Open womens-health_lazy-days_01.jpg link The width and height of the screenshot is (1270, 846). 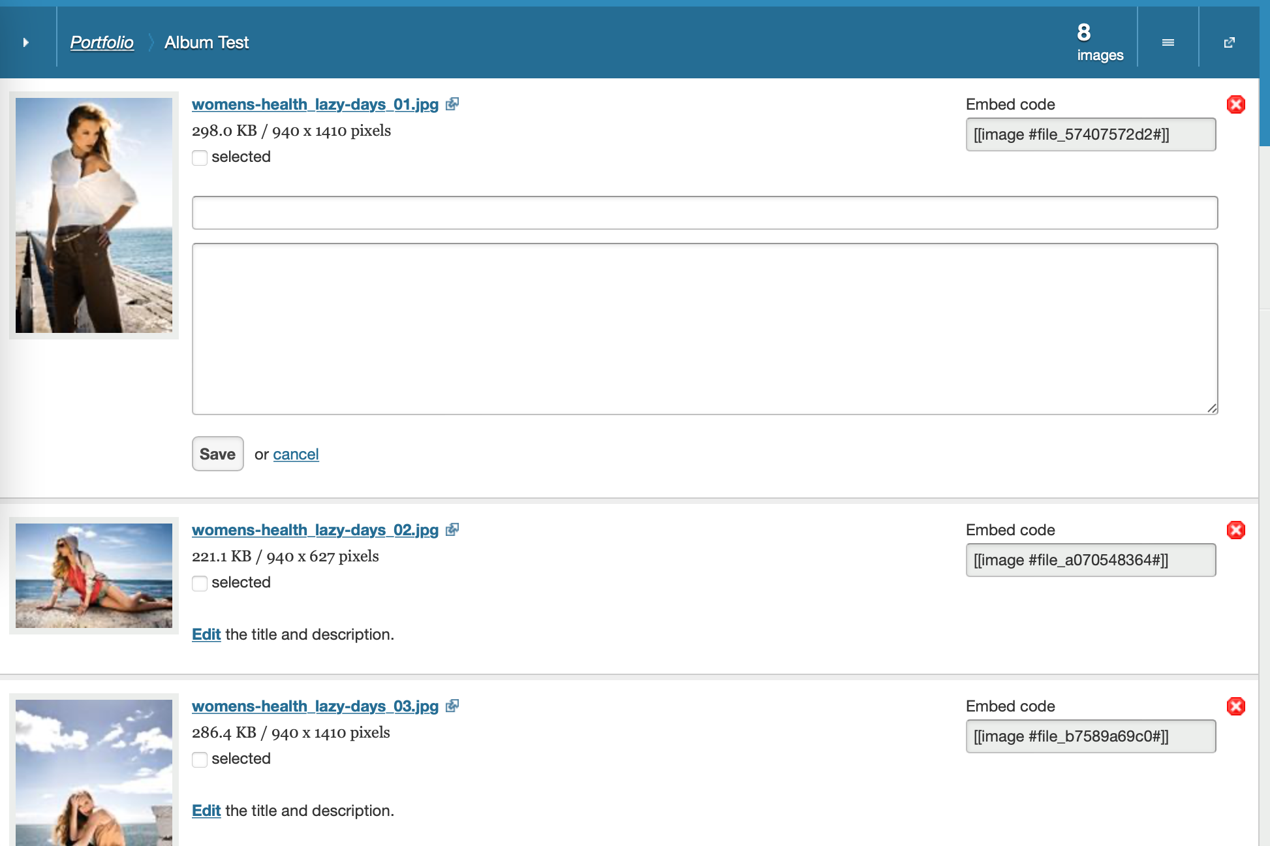point(315,104)
